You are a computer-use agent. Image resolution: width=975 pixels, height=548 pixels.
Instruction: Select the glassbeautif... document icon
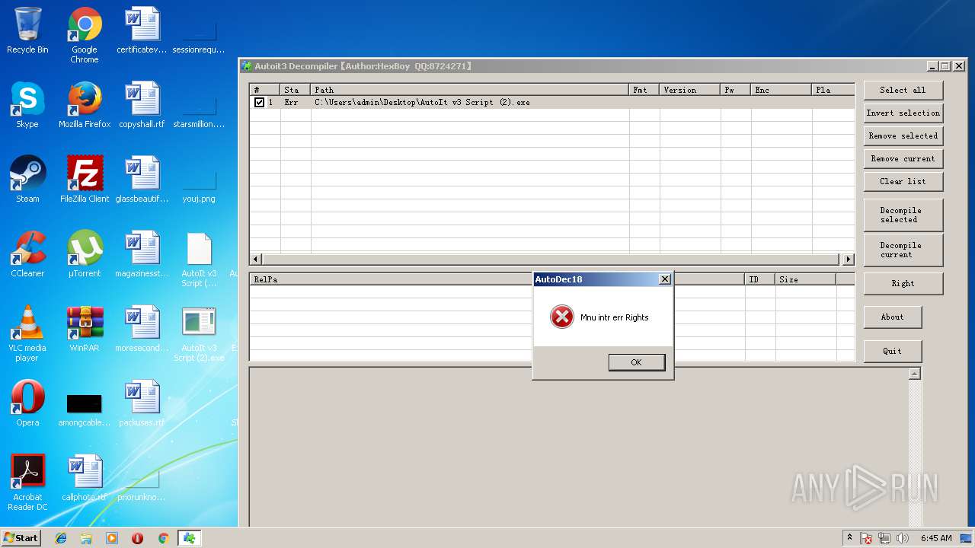click(x=142, y=180)
